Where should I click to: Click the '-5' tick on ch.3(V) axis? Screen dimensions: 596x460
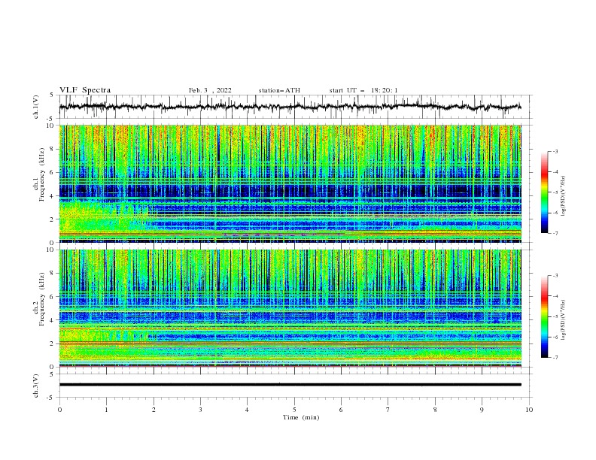[x=51, y=398]
